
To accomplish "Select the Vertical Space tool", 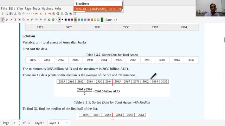I will (41, 20).
